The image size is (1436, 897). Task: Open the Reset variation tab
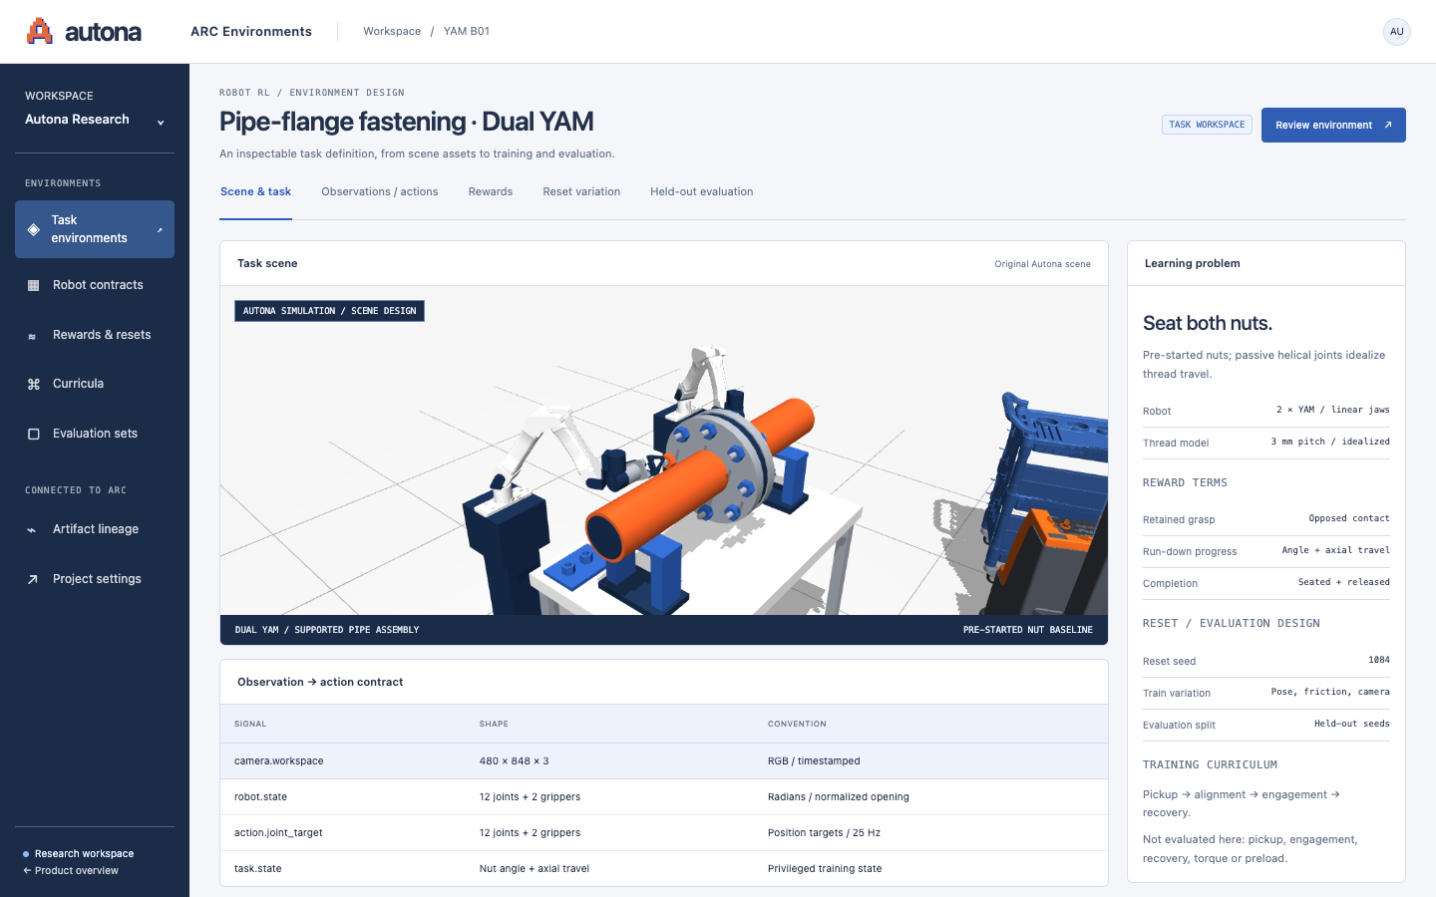(581, 191)
